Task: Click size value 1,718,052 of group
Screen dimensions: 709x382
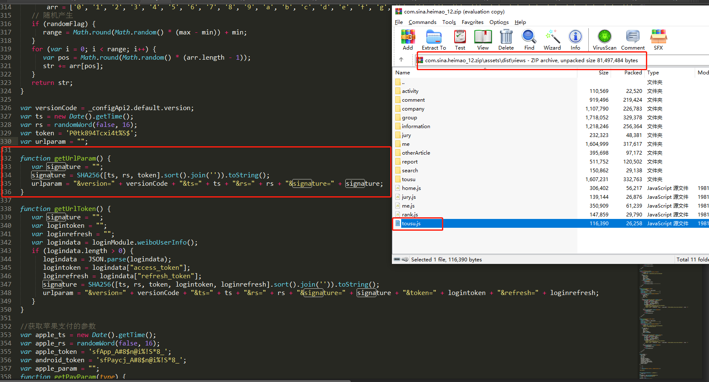Action: (x=597, y=118)
